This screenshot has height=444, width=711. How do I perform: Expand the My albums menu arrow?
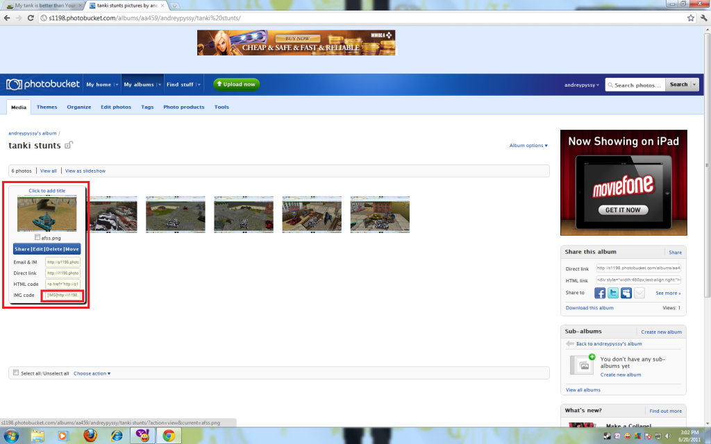pyautogui.click(x=160, y=85)
